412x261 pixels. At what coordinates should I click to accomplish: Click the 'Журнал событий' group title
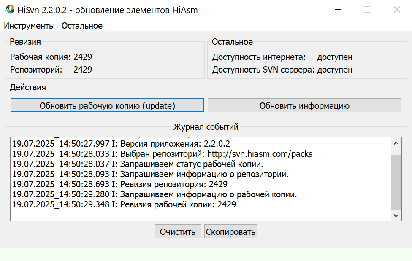pos(206,127)
